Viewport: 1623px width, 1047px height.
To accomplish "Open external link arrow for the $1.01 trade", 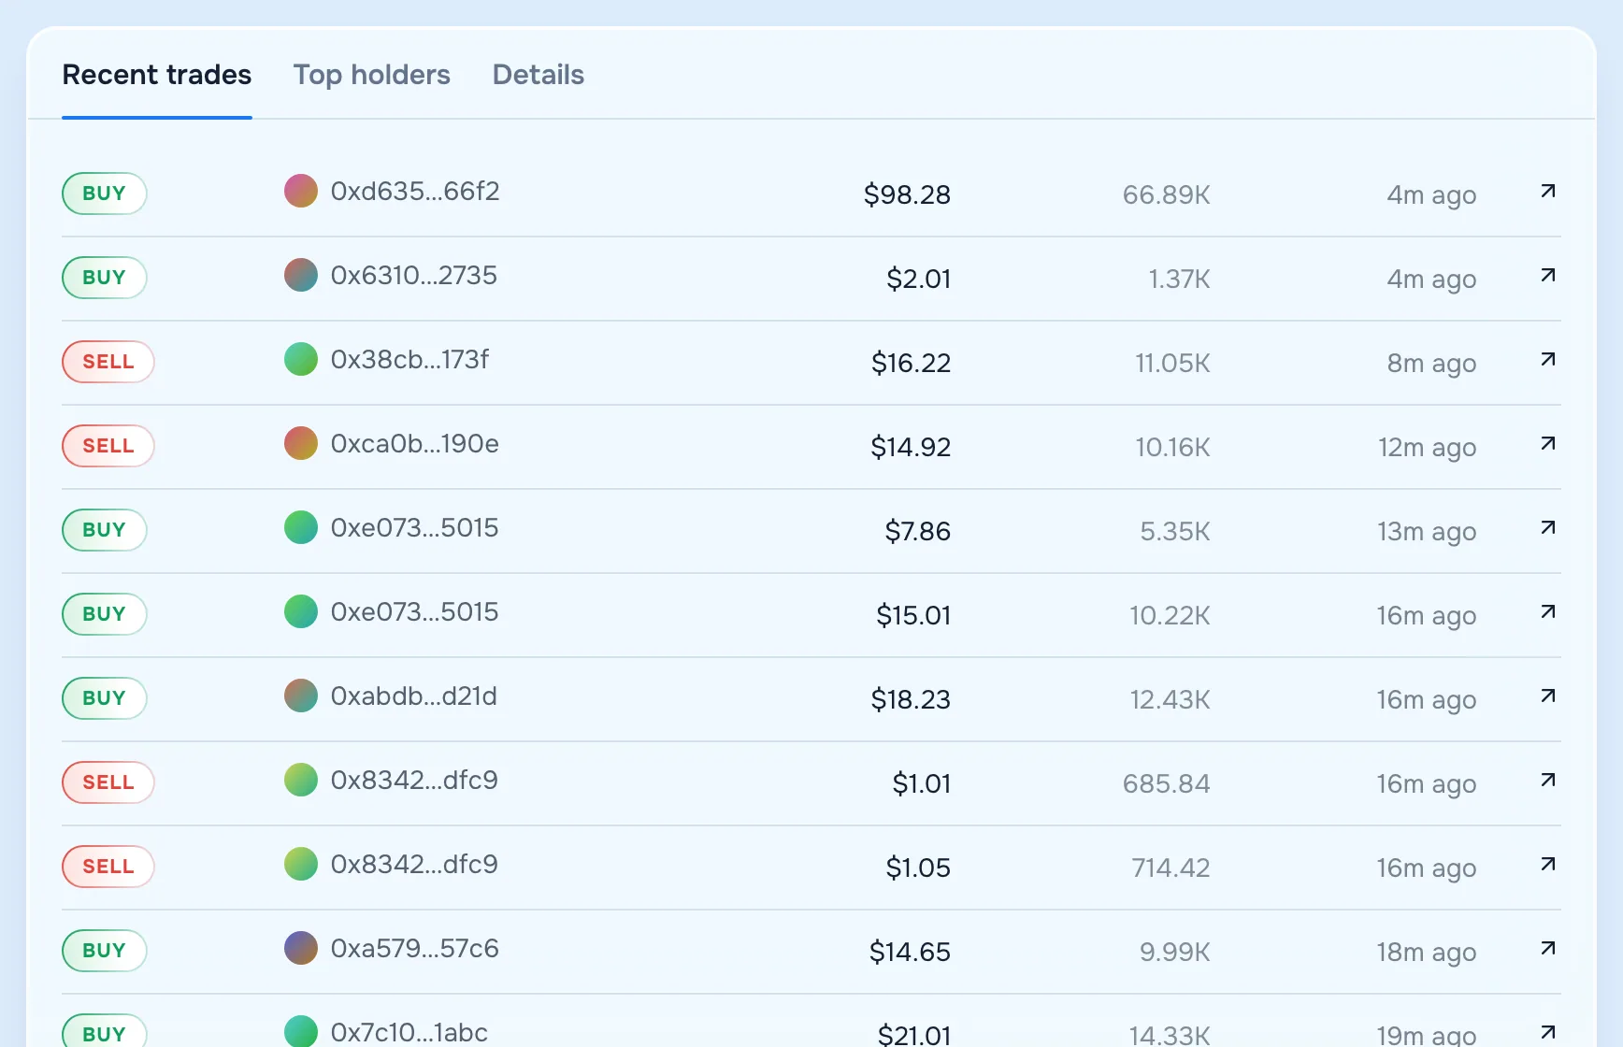I will 1548,781.
